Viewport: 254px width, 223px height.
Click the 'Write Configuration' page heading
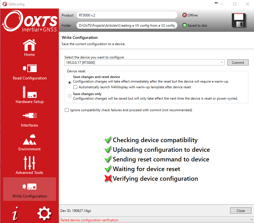point(80,37)
